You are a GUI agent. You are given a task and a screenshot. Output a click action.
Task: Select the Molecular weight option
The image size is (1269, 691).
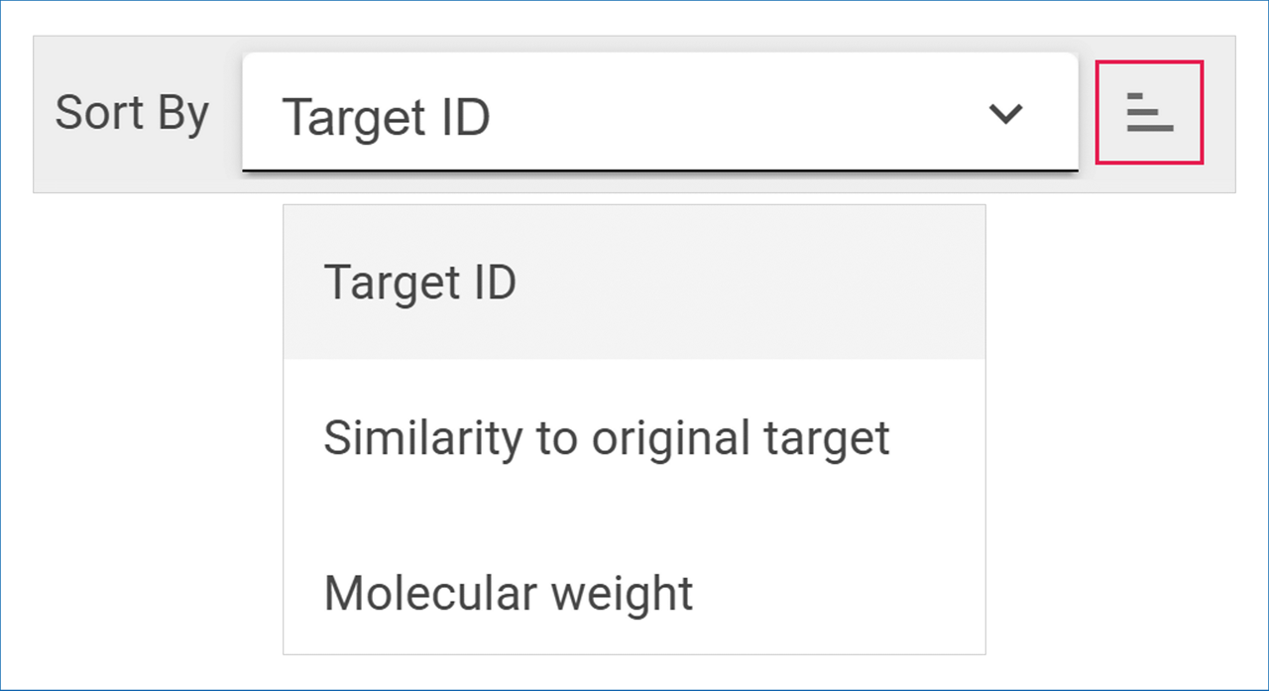(509, 593)
